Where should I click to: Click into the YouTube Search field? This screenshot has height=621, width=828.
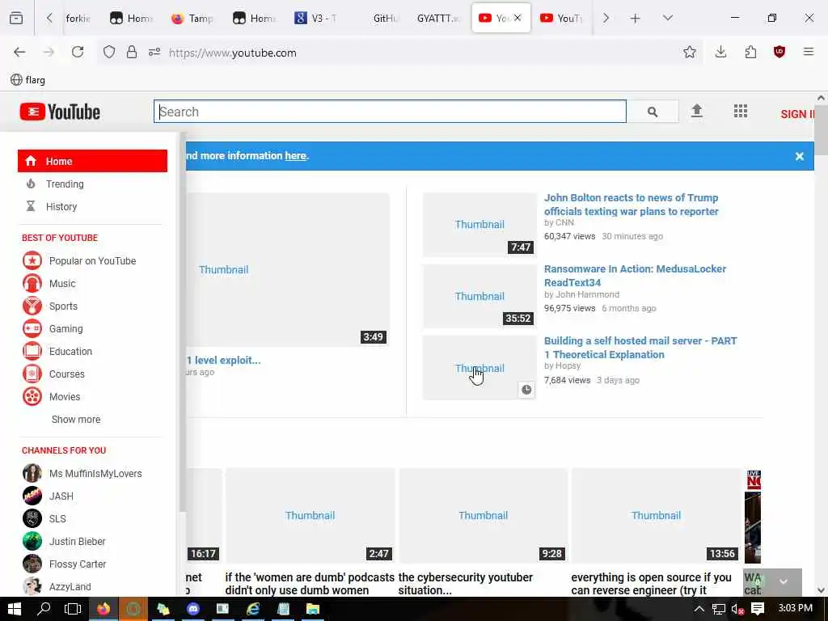point(391,112)
